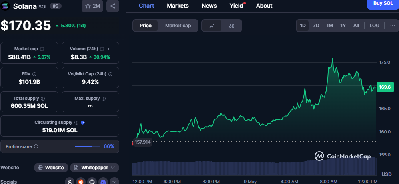This screenshot has height=184, width=399.
Task: Open the chart more options ellipsis
Action: pos(392,26)
